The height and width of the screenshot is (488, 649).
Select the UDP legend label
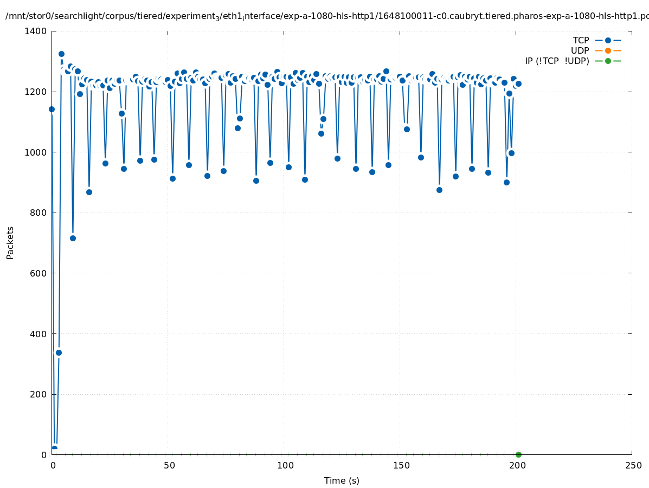pos(580,50)
